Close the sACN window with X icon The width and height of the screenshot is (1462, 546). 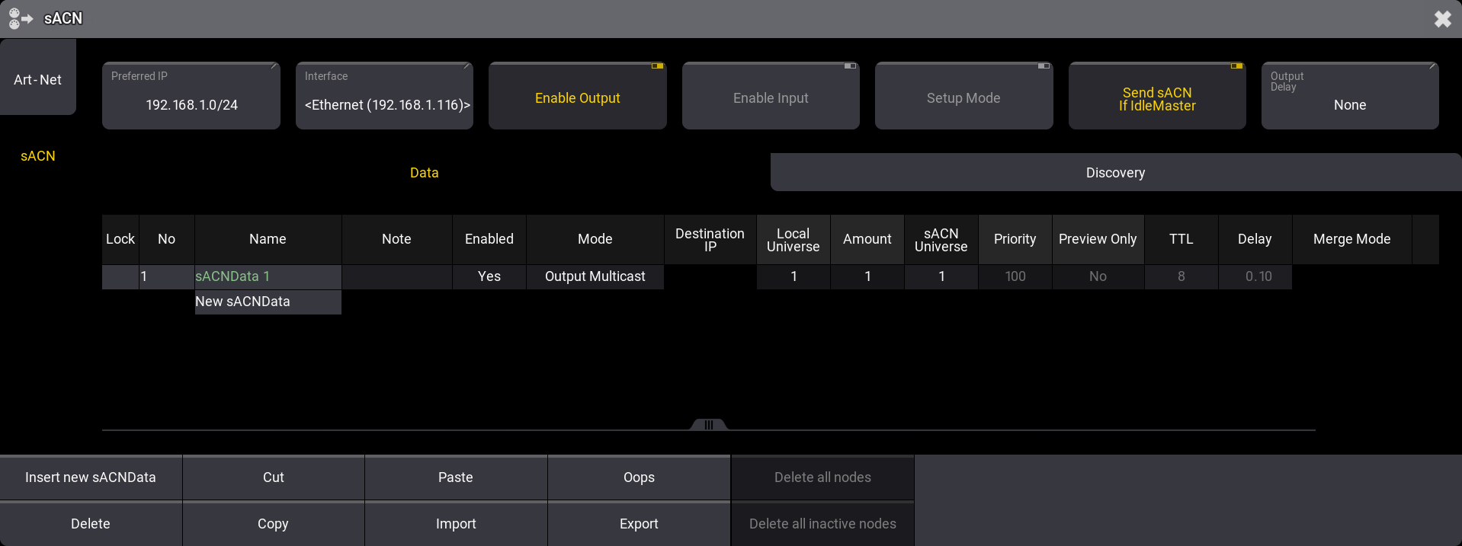click(1442, 19)
